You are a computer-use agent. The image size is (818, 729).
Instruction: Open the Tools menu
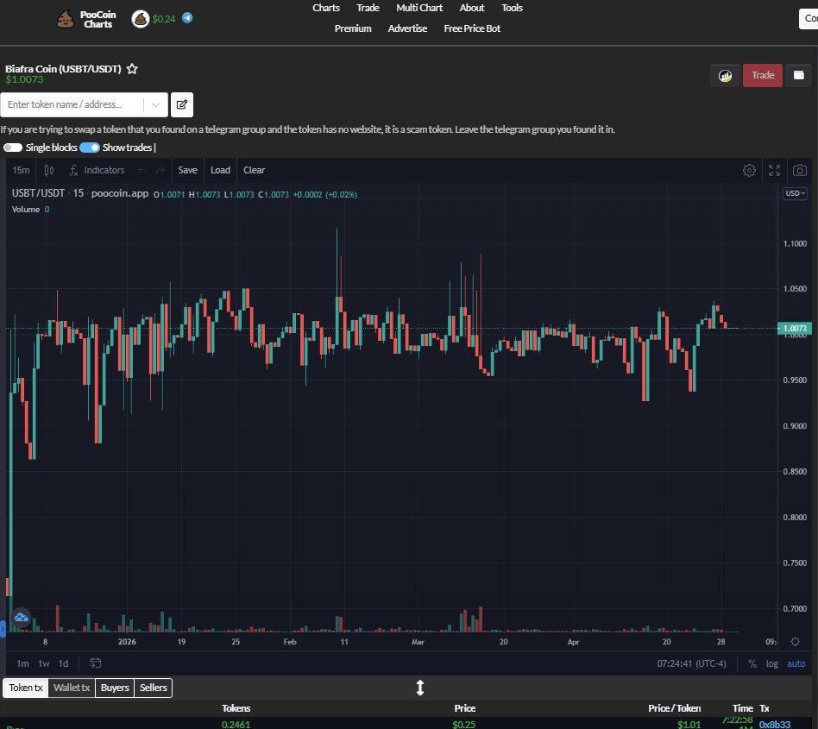coord(512,8)
